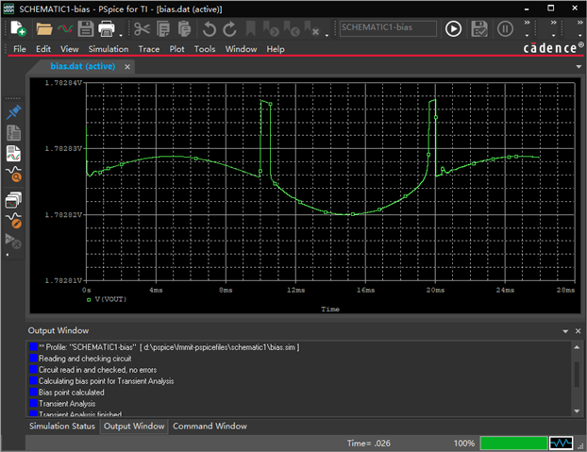587x452 pixels.
Task: Click the V(VOUT) trace legend label
Action: pyautogui.click(x=111, y=297)
